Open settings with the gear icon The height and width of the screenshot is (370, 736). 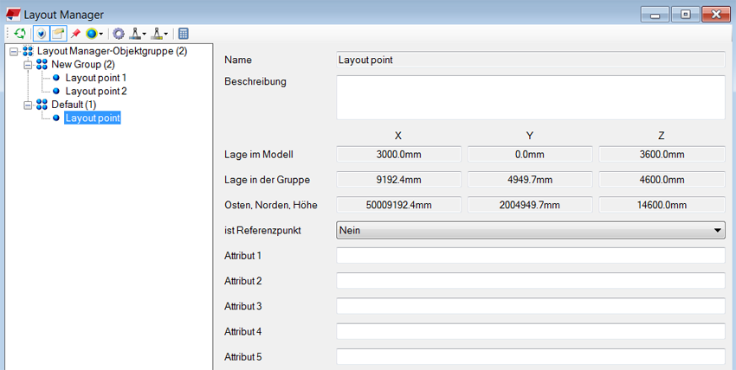point(119,34)
